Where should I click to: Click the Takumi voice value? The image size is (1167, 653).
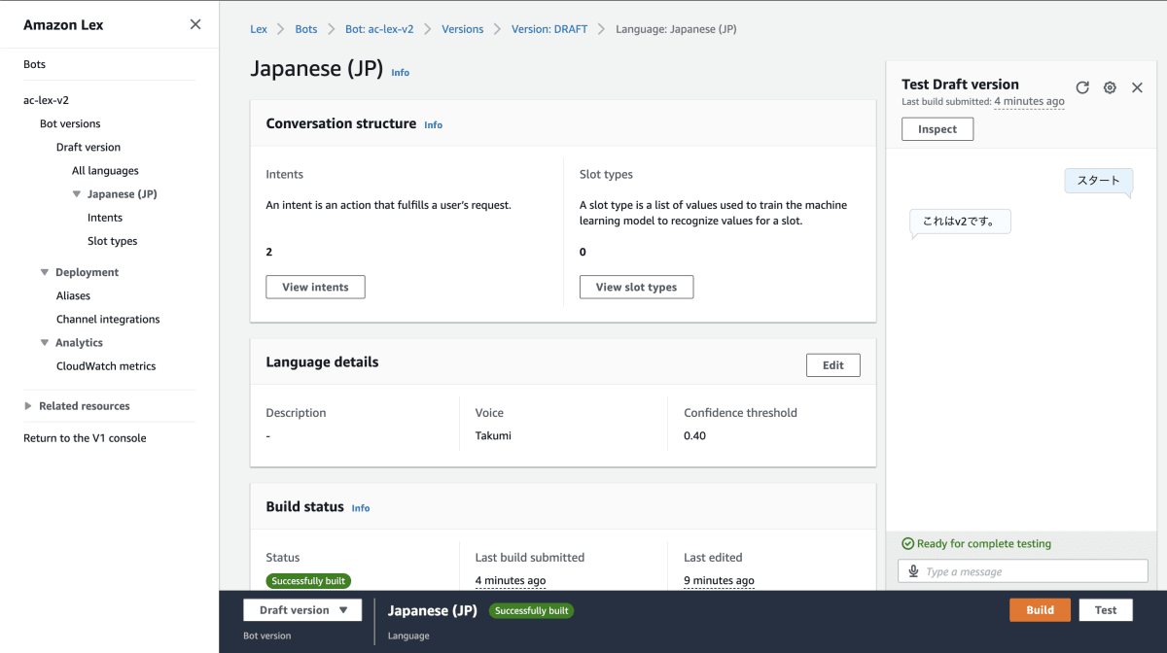click(493, 436)
